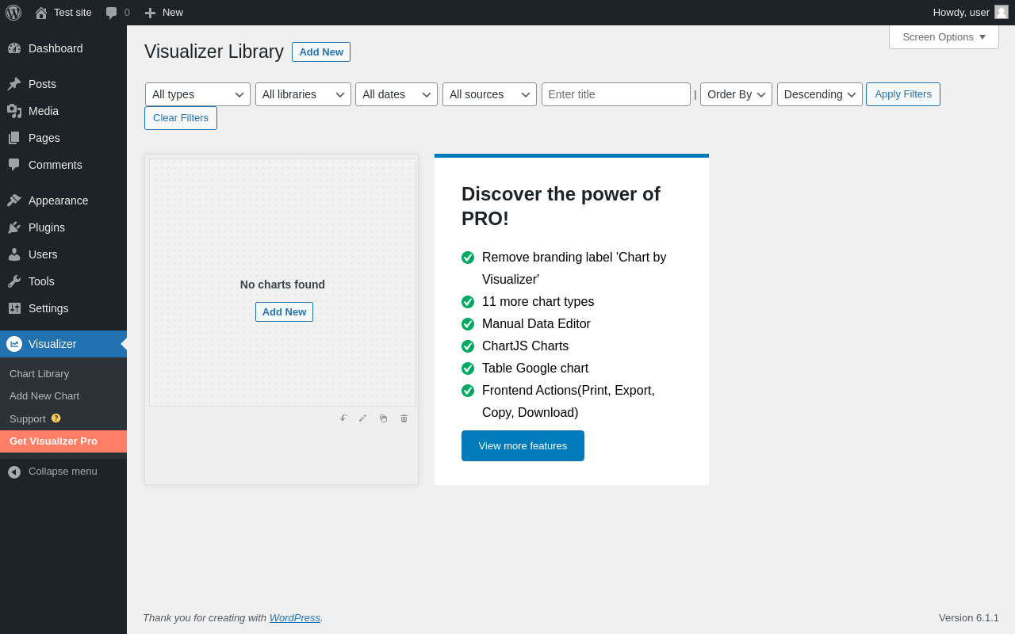The height and width of the screenshot is (634, 1015).
Task: Select Chart Library in the Visualizer submenu
Action: [x=63, y=374]
